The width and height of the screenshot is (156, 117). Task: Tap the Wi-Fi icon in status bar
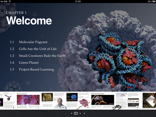point(10,1)
